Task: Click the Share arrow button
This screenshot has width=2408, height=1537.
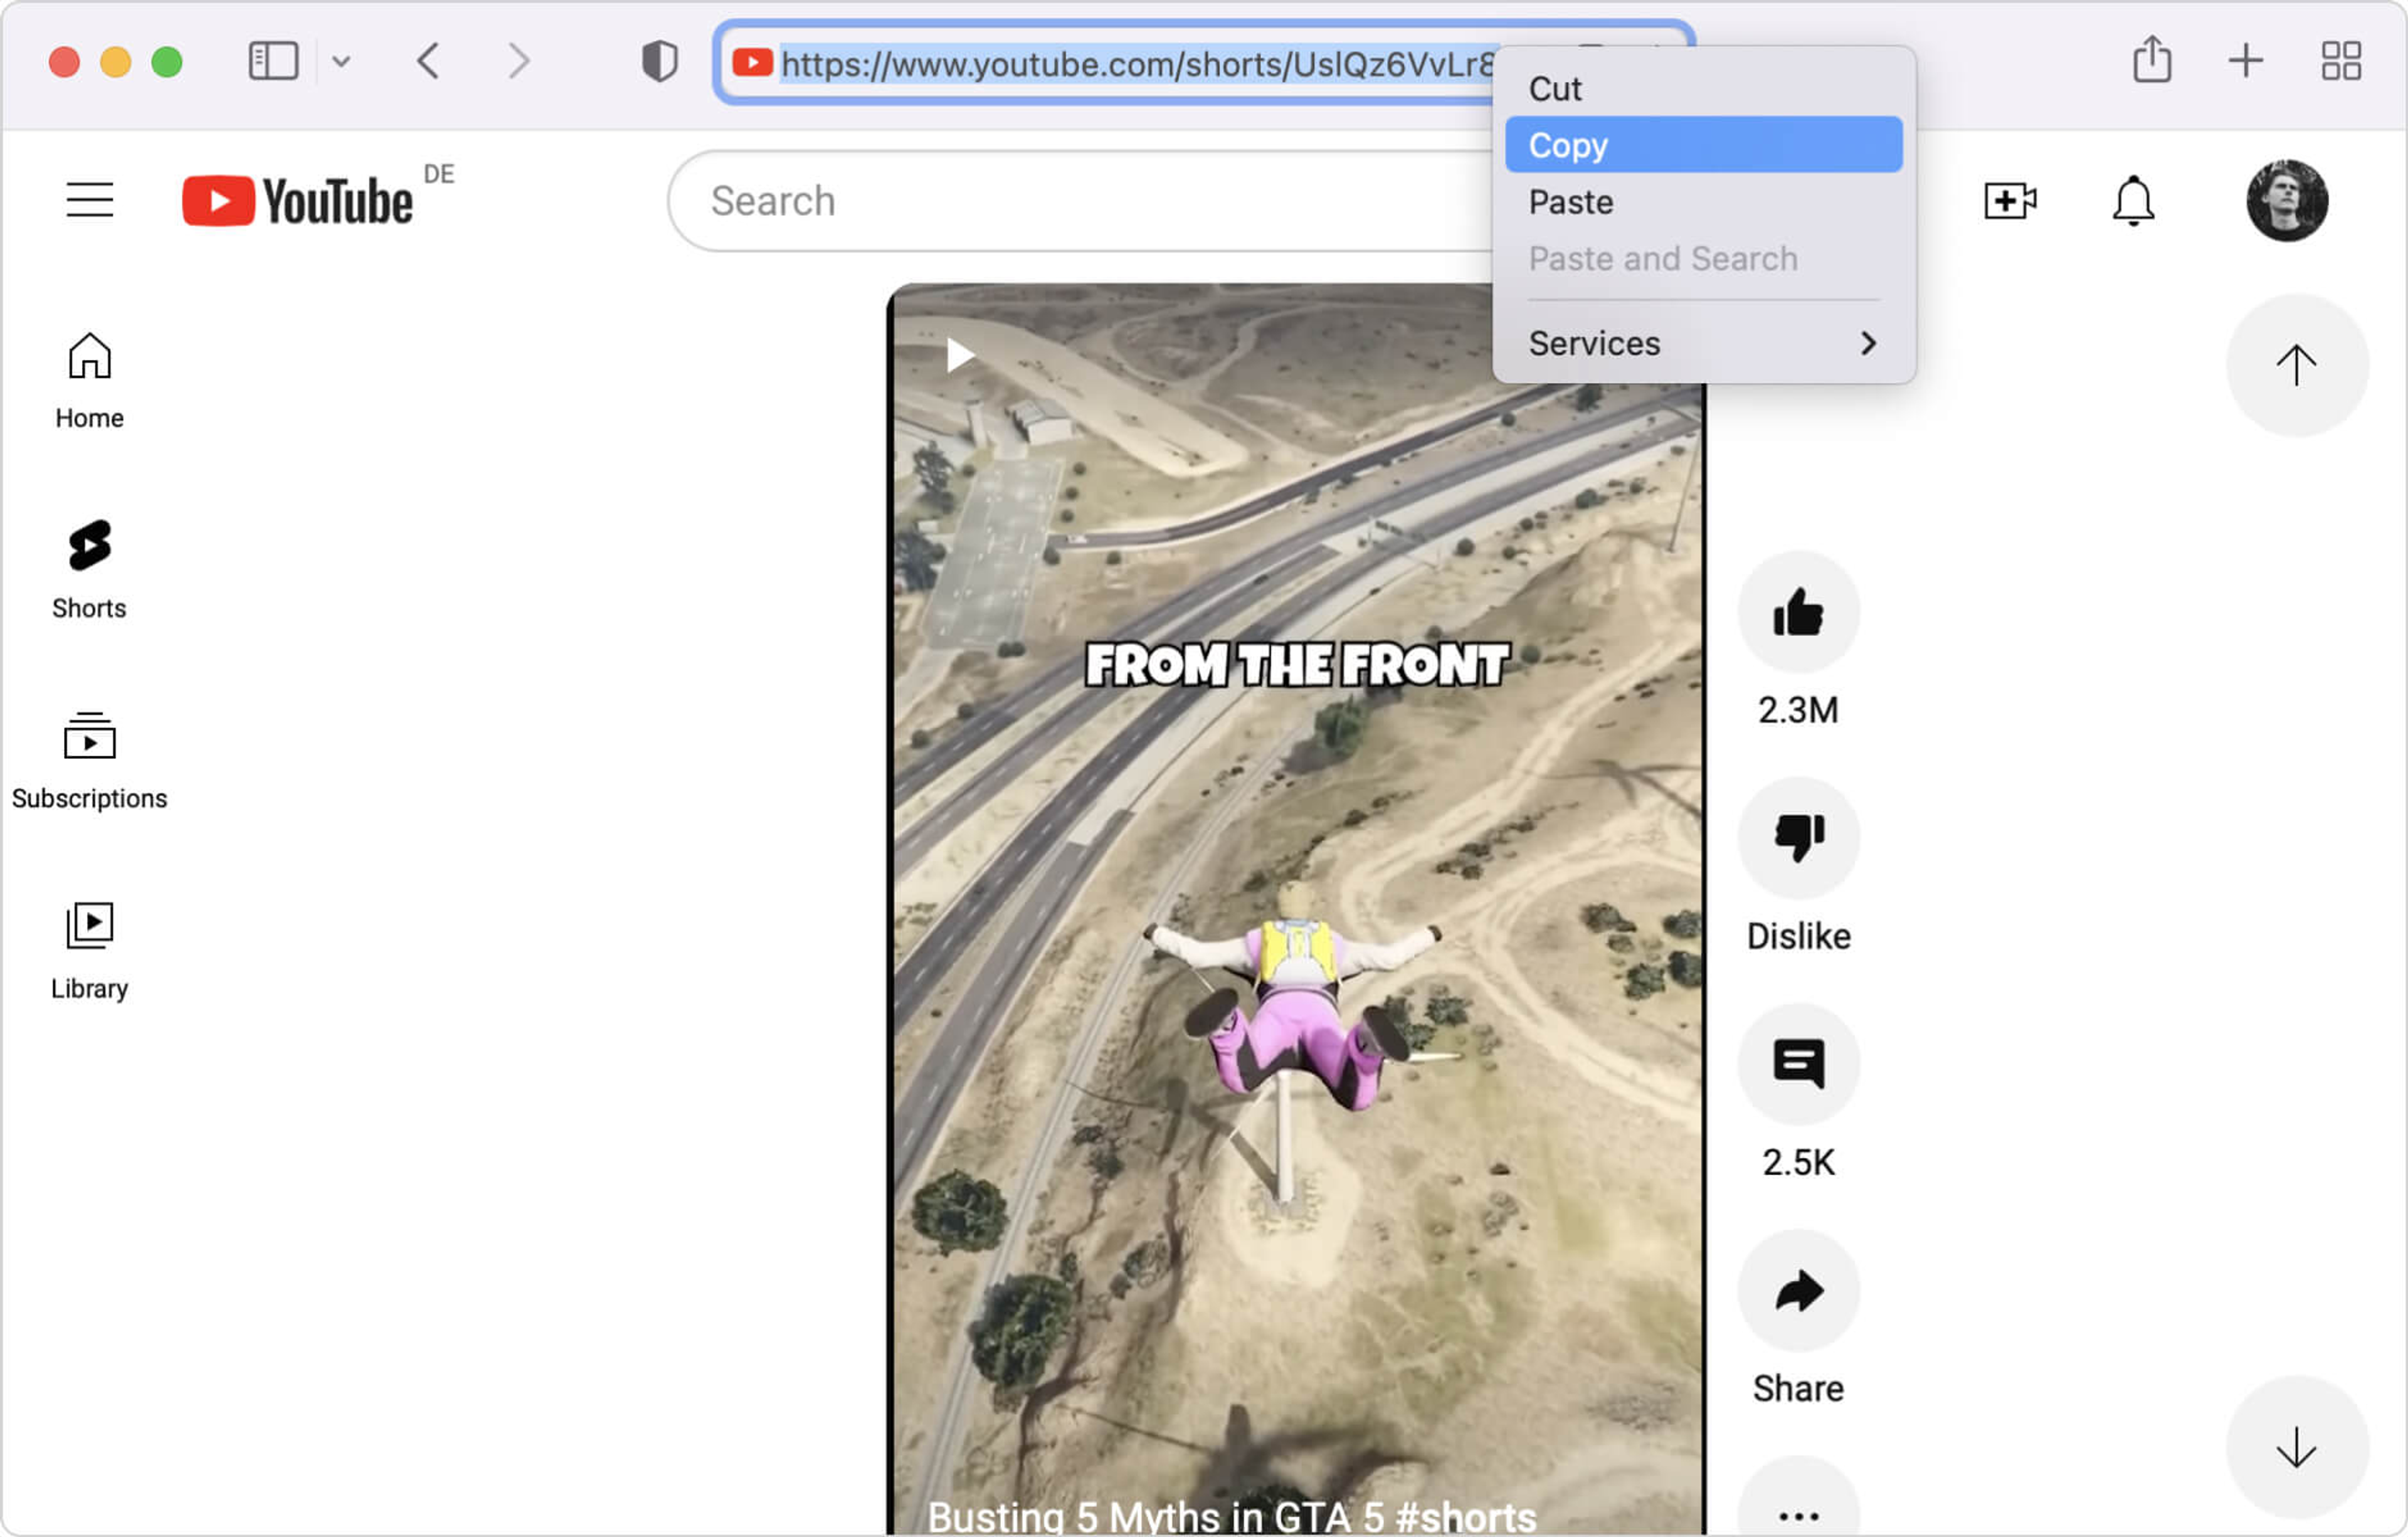Action: click(1797, 1290)
